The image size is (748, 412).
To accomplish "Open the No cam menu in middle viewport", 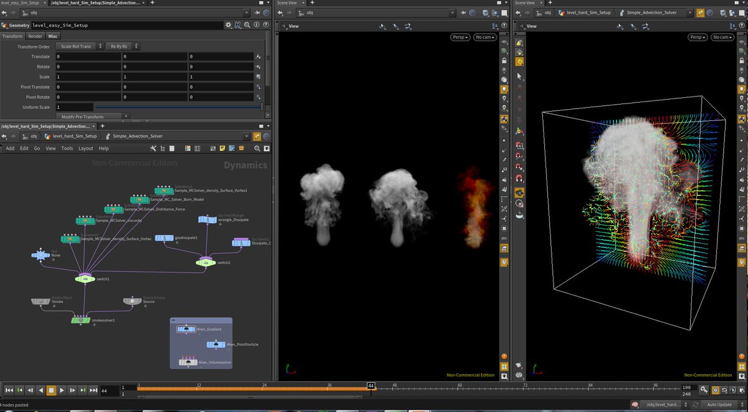I will click(x=484, y=37).
